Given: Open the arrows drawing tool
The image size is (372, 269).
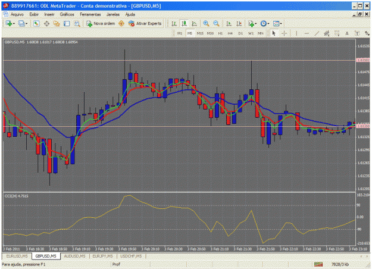Looking at the screenshot, I should point(367,33).
